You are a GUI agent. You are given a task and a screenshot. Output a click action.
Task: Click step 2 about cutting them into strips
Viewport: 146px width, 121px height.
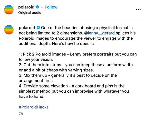click(x=76, y=67)
